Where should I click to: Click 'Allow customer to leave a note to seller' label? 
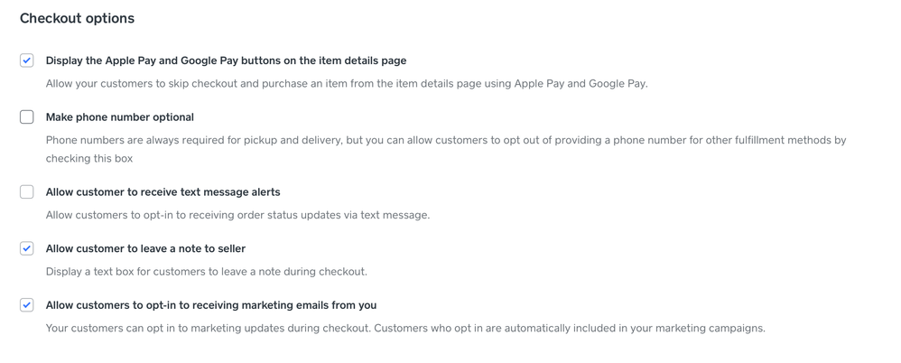(145, 248)
